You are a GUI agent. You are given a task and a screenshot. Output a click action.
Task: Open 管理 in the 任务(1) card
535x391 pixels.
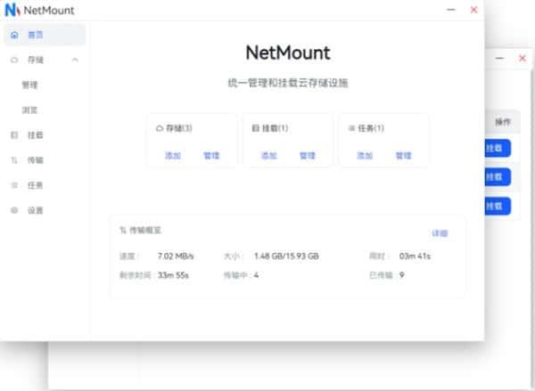[404, 155]
